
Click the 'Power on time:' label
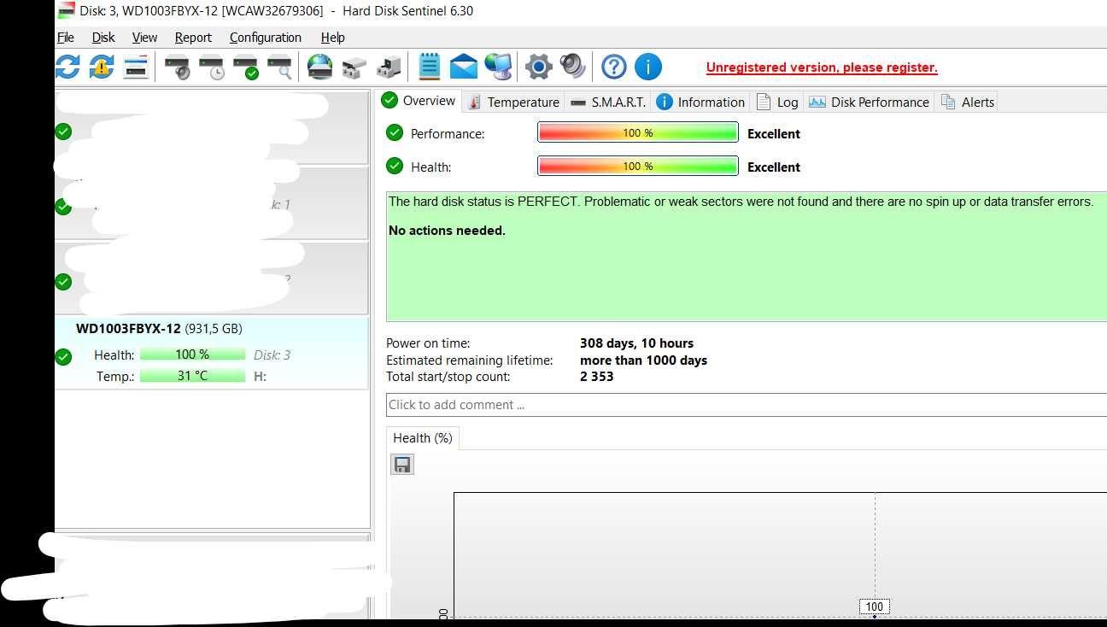coord(428,343)
